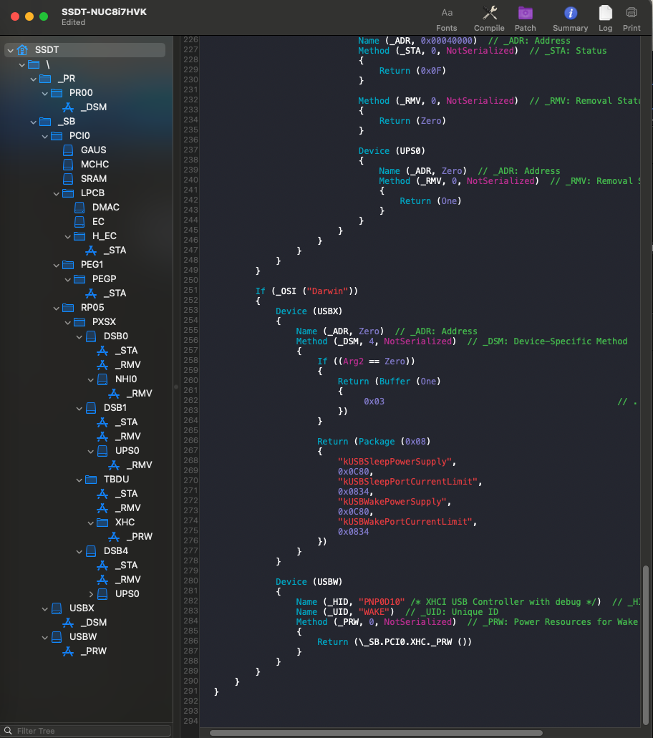Click the DSB4 device icon

click(91, 551)
